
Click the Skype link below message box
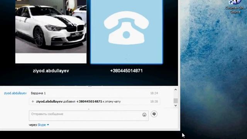(42, 125)
